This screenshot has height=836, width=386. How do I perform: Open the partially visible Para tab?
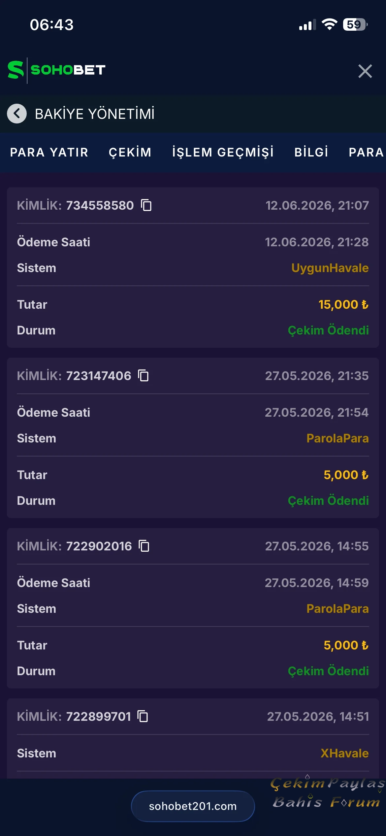coord(367,152)
